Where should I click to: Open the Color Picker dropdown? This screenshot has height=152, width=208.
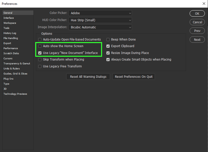click(x=100, y=13)
